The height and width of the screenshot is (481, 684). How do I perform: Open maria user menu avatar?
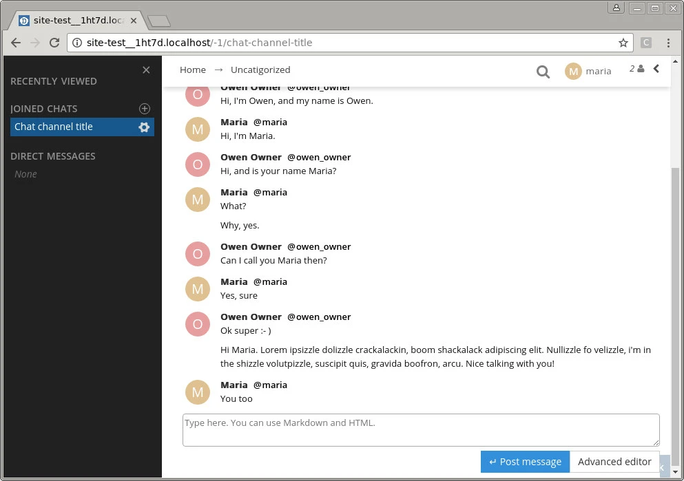click(x=574, y=71)
